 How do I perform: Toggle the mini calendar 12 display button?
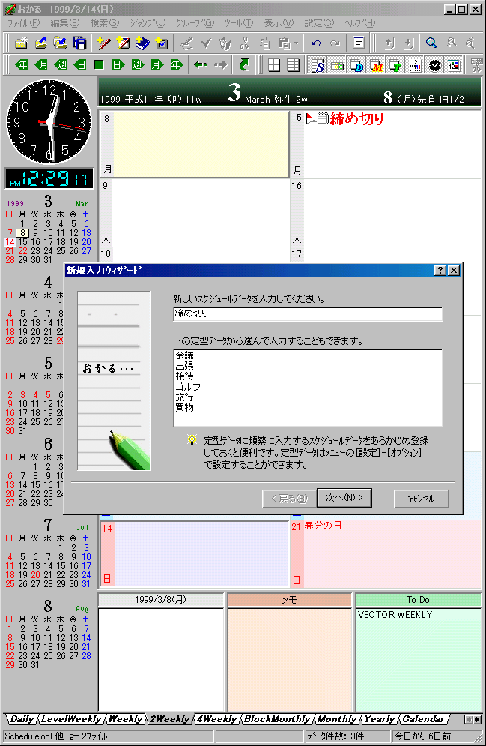(415, 65)
